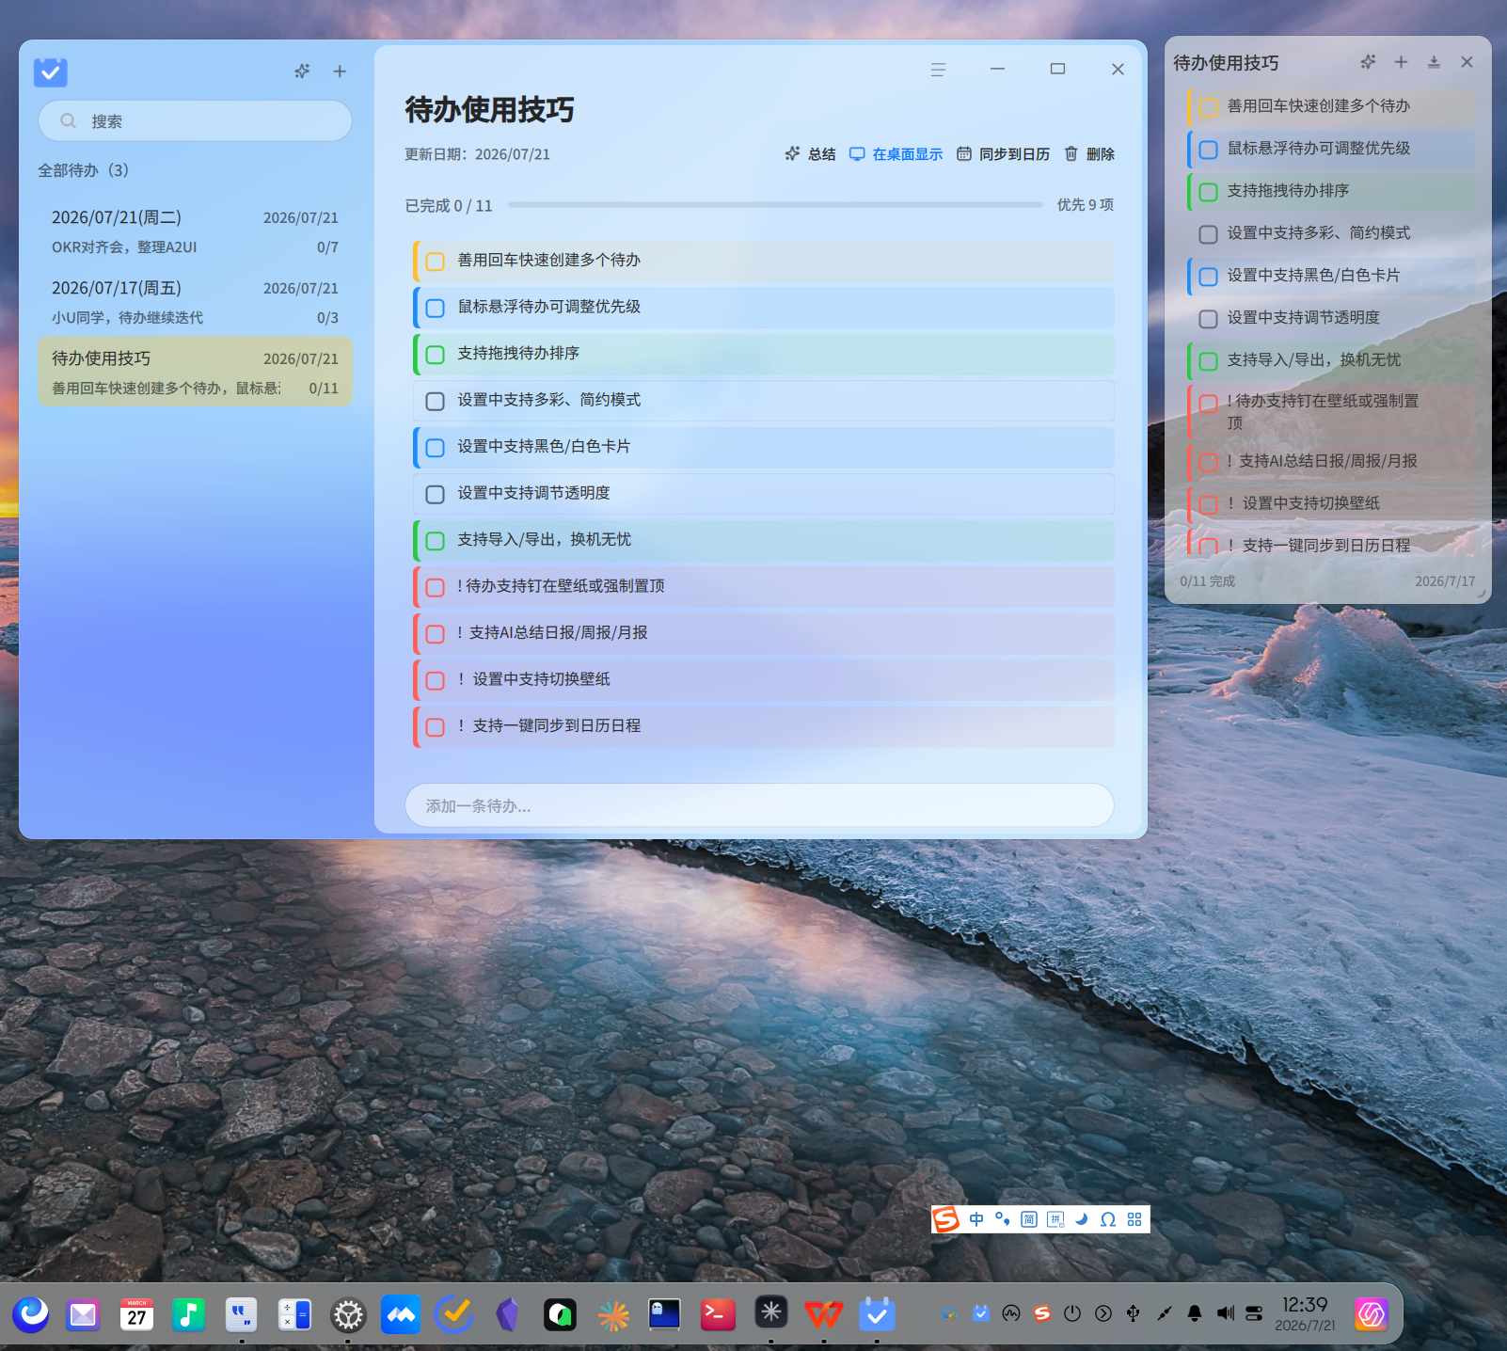Add a new todo list with sidebar plus
The image size is (1507, 1351).
(340, 72)
